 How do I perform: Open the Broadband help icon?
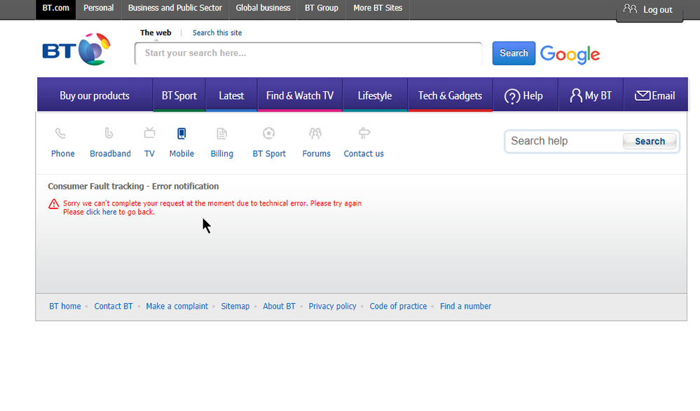tap(109, 133)
